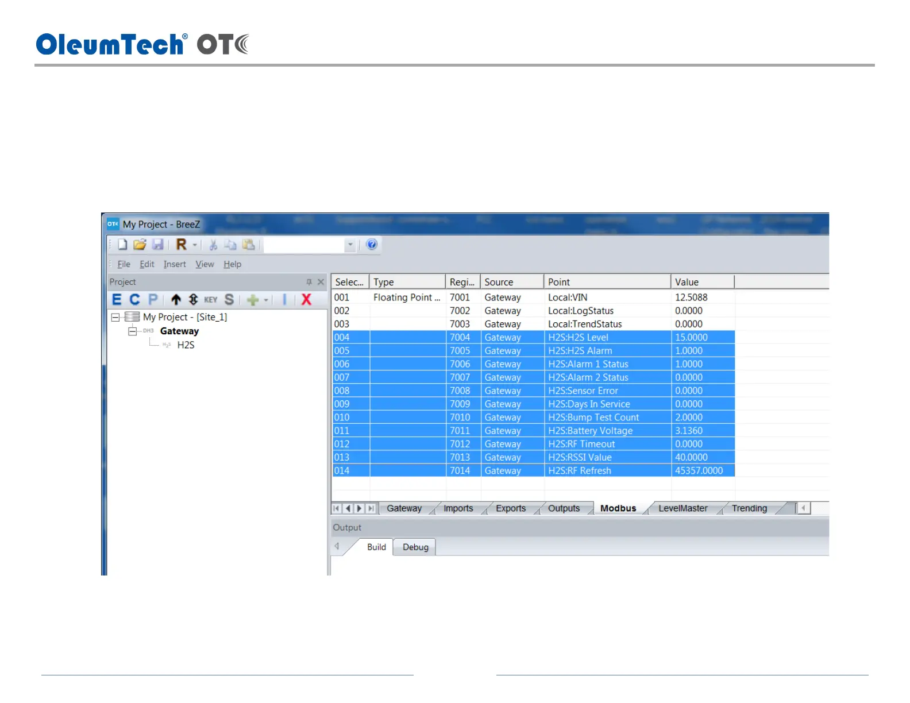910x703 pixels.
Task: Open a project using the folder icon
Action: [140, 245]
